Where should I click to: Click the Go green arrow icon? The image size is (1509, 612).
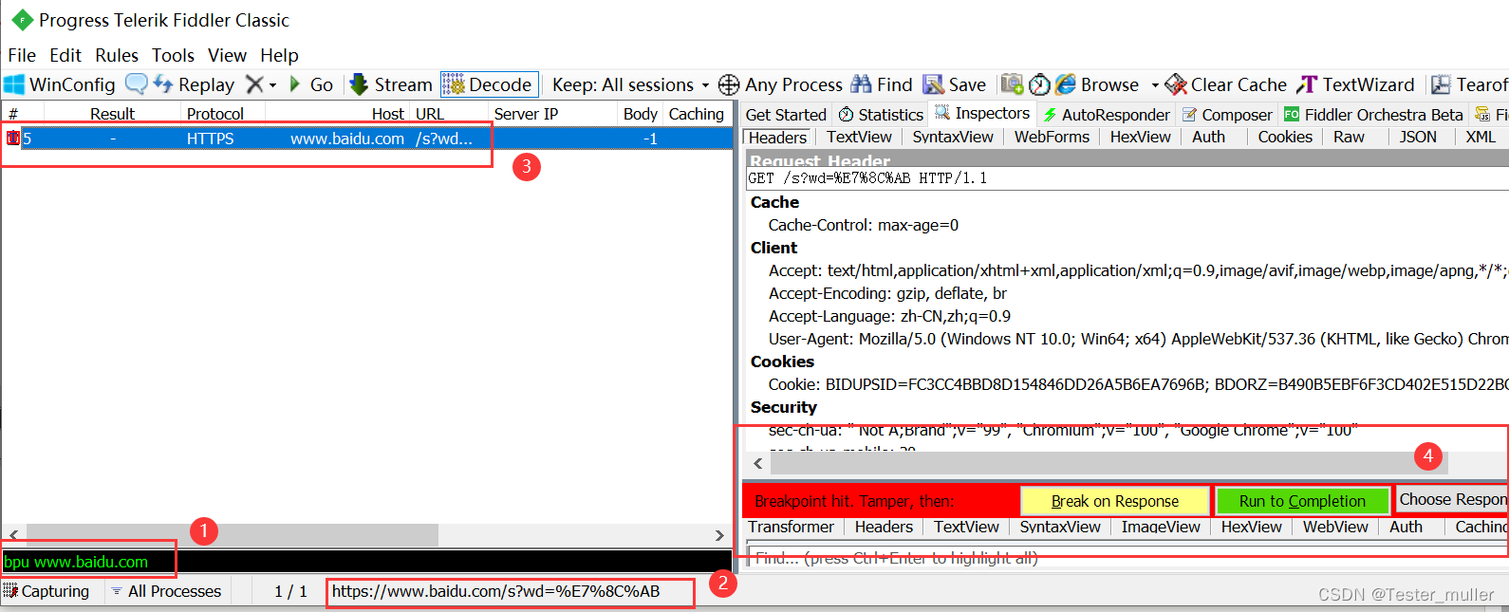pos(295,84)
